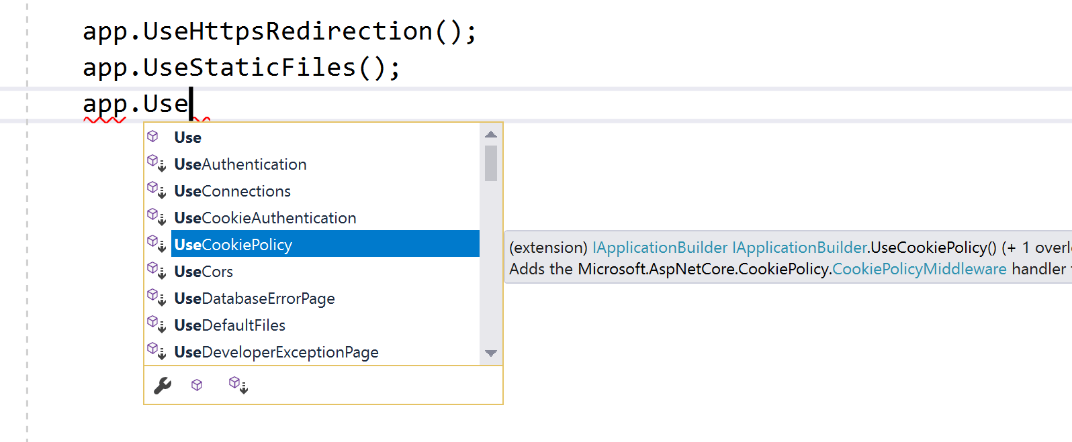
Task: Toggle the cube members filter
Action: coord(197,384)
